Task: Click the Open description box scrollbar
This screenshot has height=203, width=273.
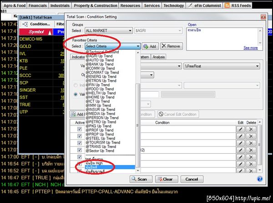Action: tap(260, 36)
